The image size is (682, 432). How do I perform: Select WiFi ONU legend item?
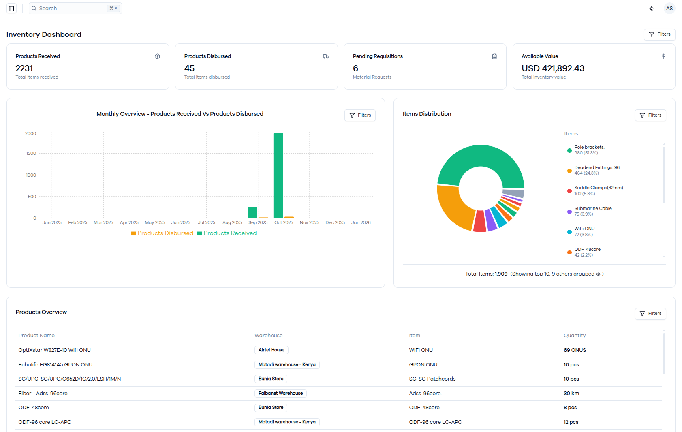(x=581, y=232)
